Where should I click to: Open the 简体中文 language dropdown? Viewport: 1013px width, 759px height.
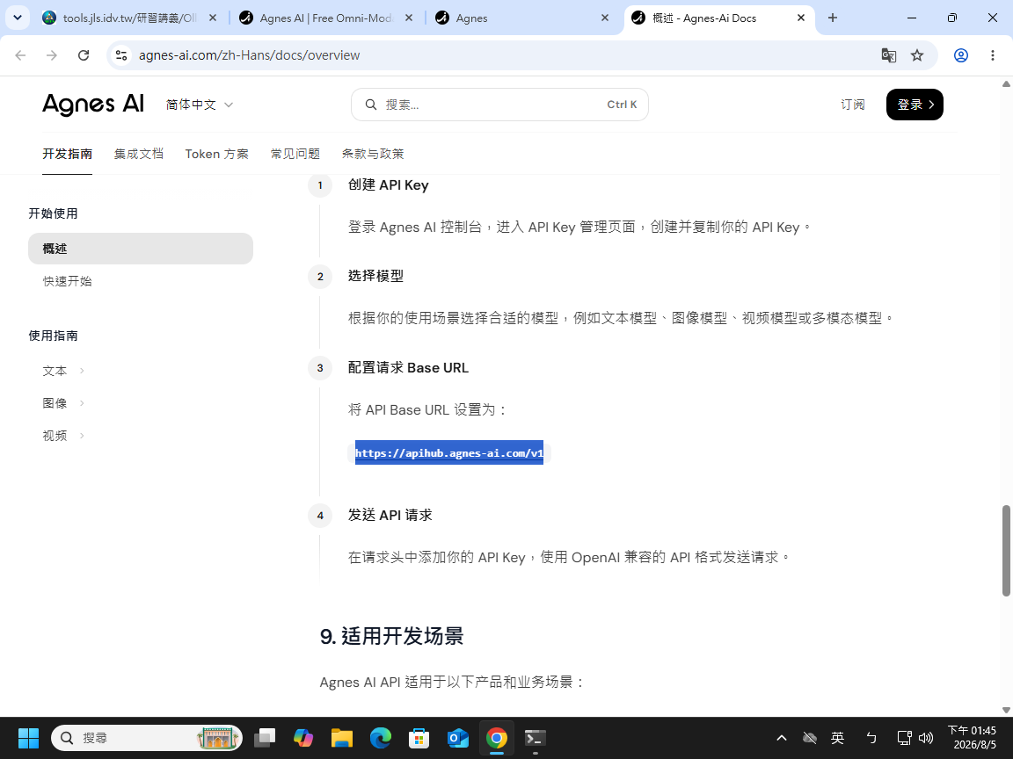(199, 105)
